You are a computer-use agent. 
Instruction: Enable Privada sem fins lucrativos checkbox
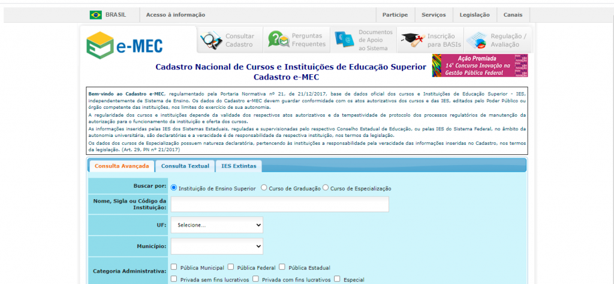pyautogui.click(x=174, y=279)
